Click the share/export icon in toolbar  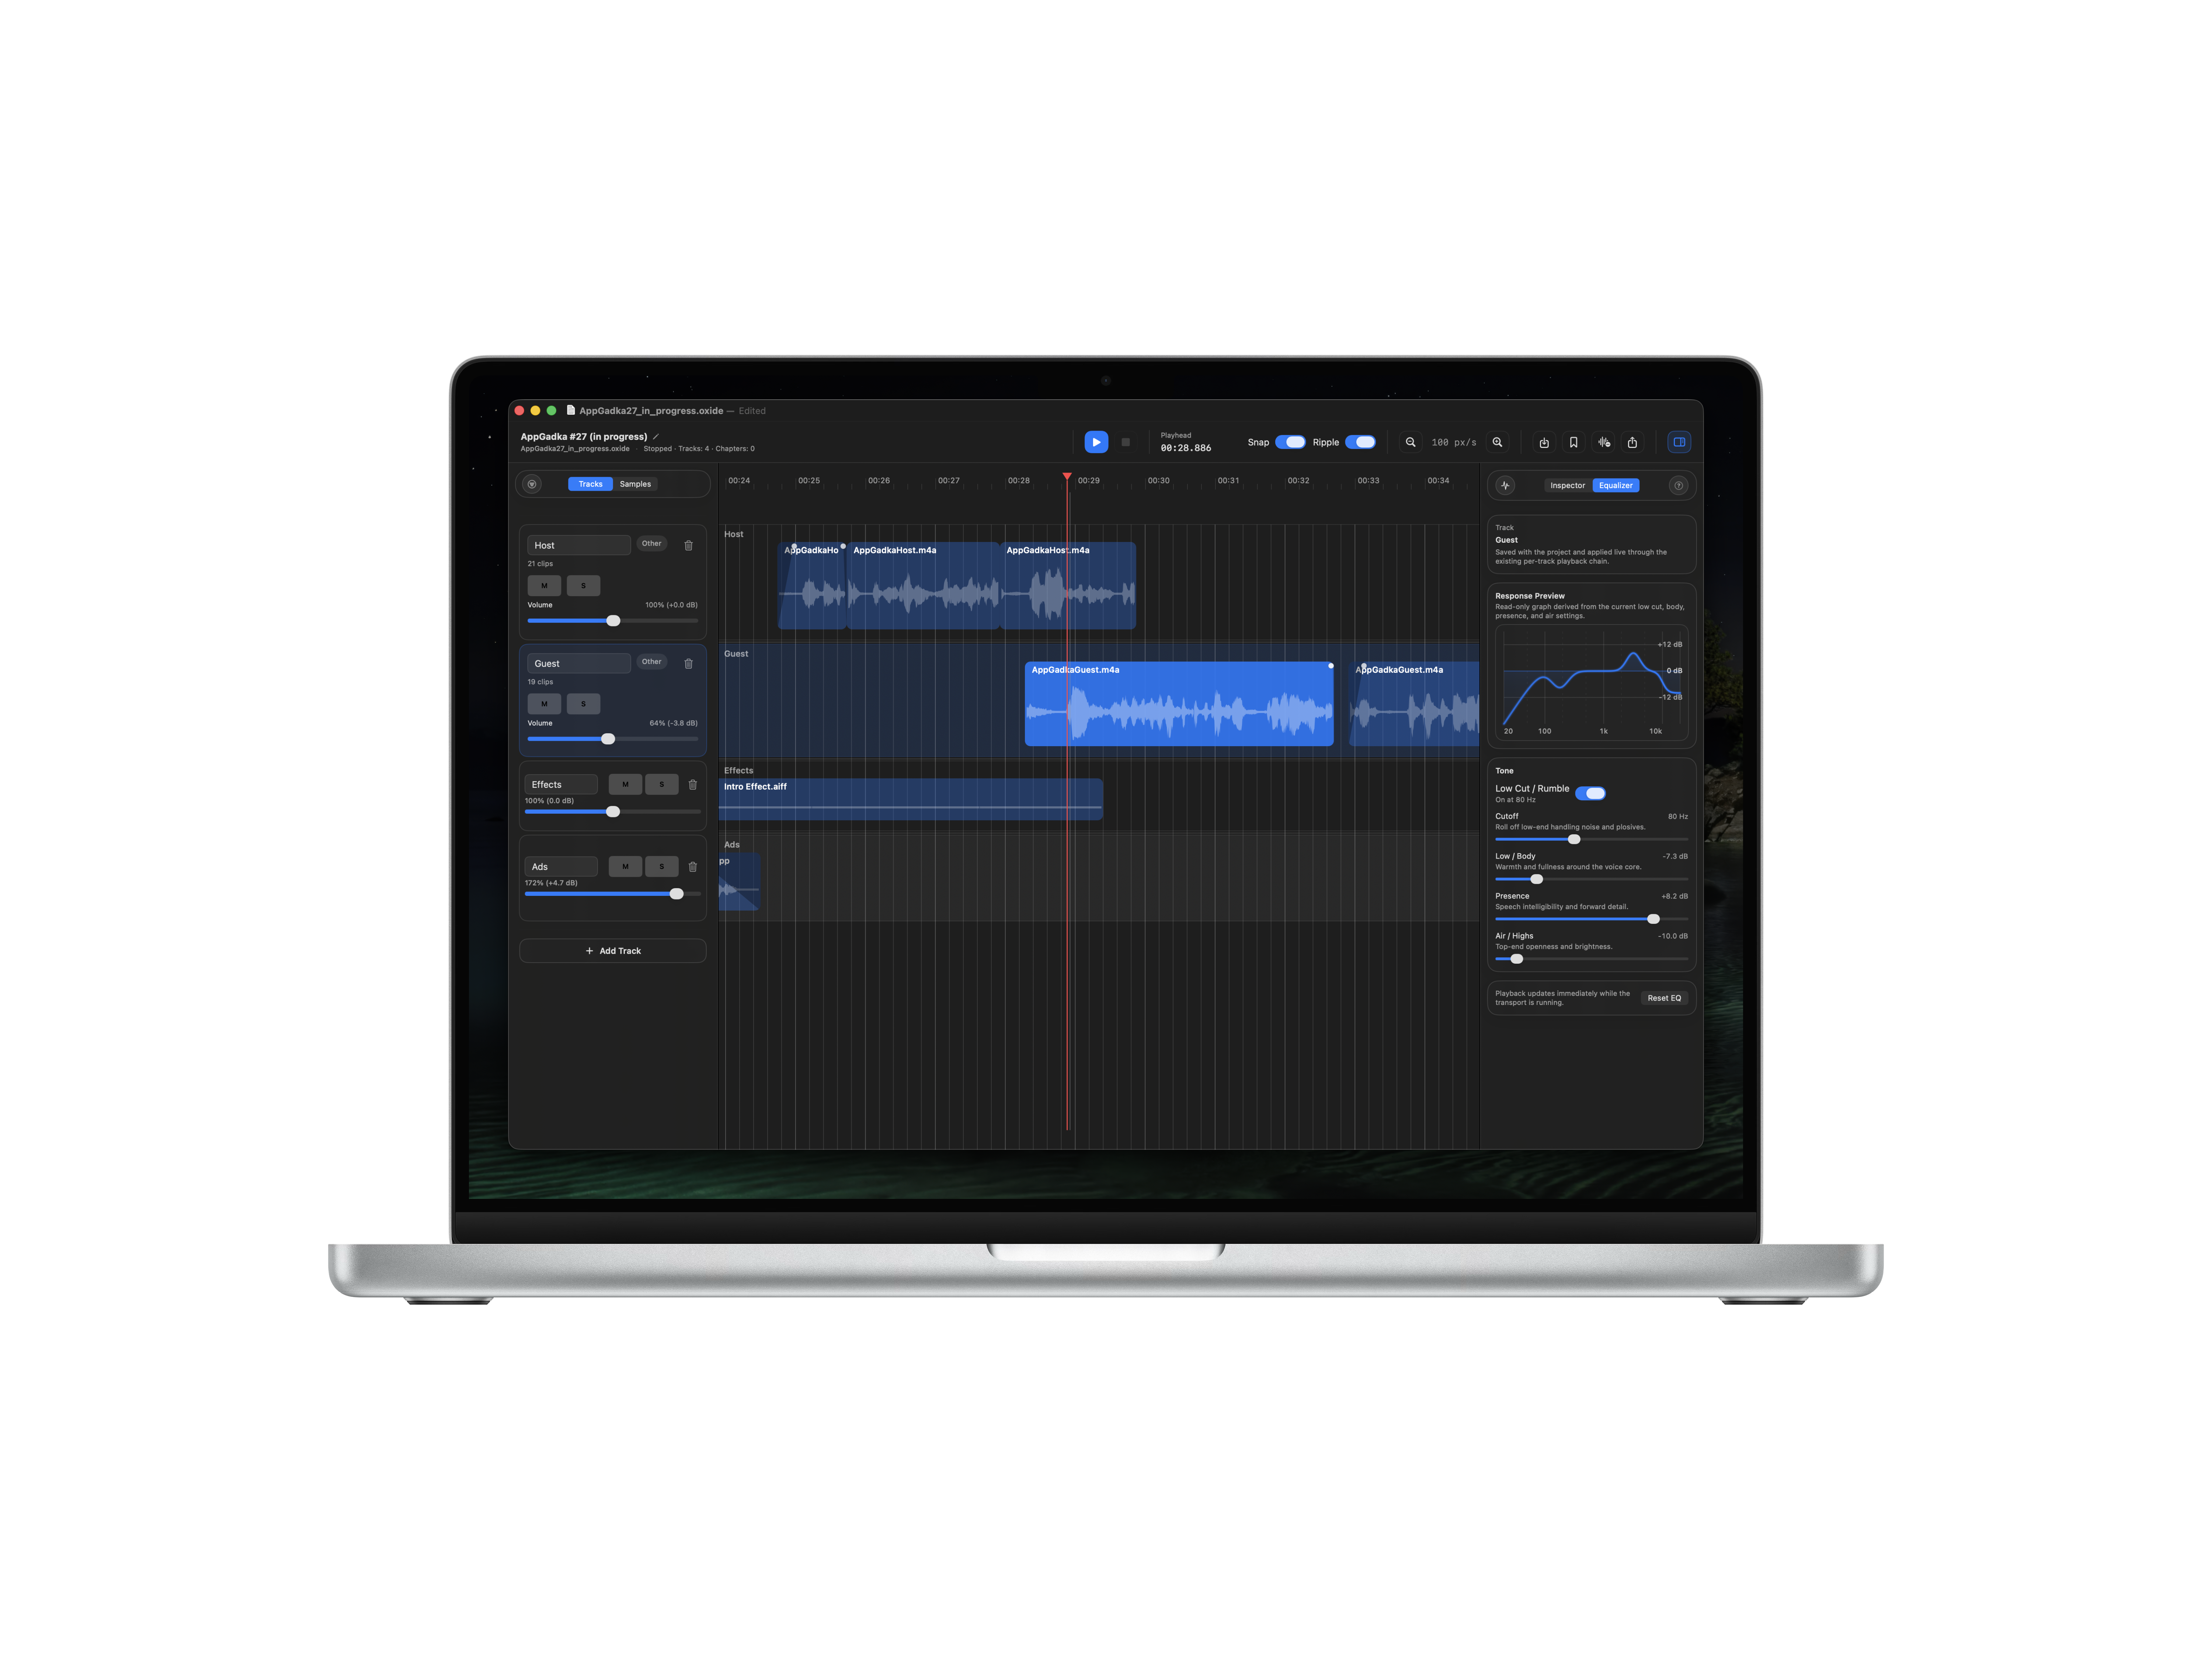pos(1632,442)
